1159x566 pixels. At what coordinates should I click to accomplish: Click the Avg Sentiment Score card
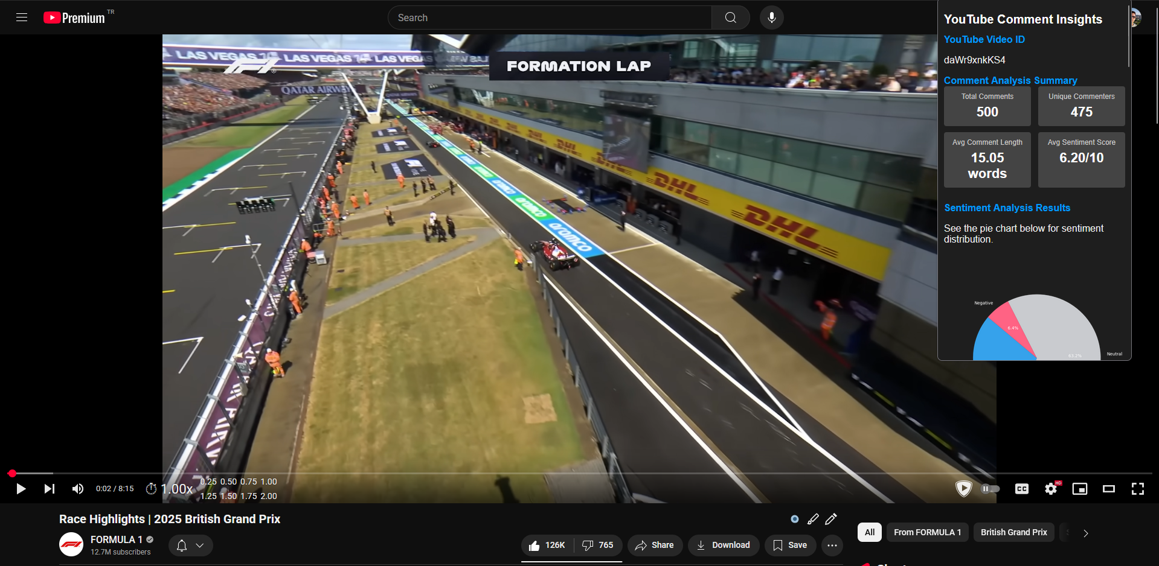[x=1082, y=160]
